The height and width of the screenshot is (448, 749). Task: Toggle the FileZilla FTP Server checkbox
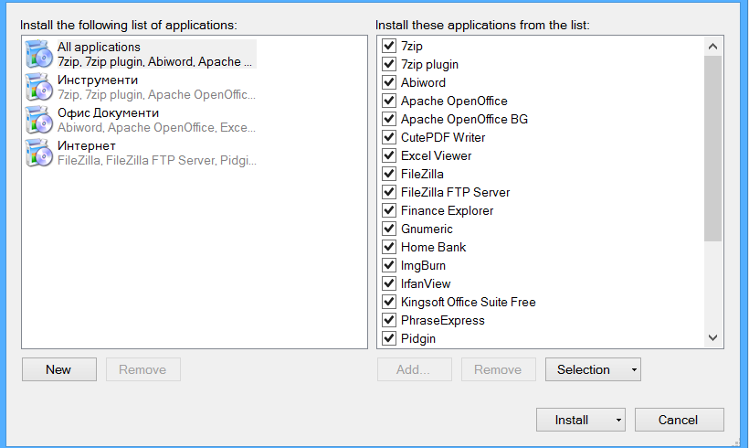tap(389, 192)
